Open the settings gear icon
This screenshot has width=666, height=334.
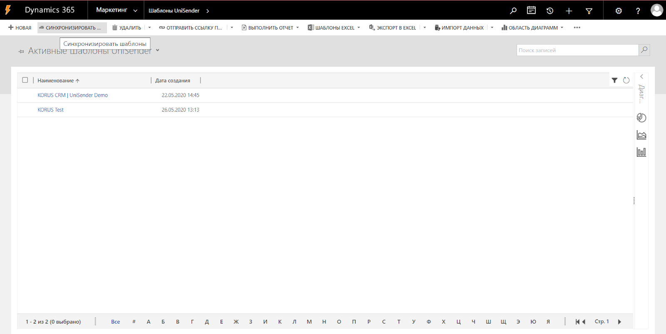point(619,11)
